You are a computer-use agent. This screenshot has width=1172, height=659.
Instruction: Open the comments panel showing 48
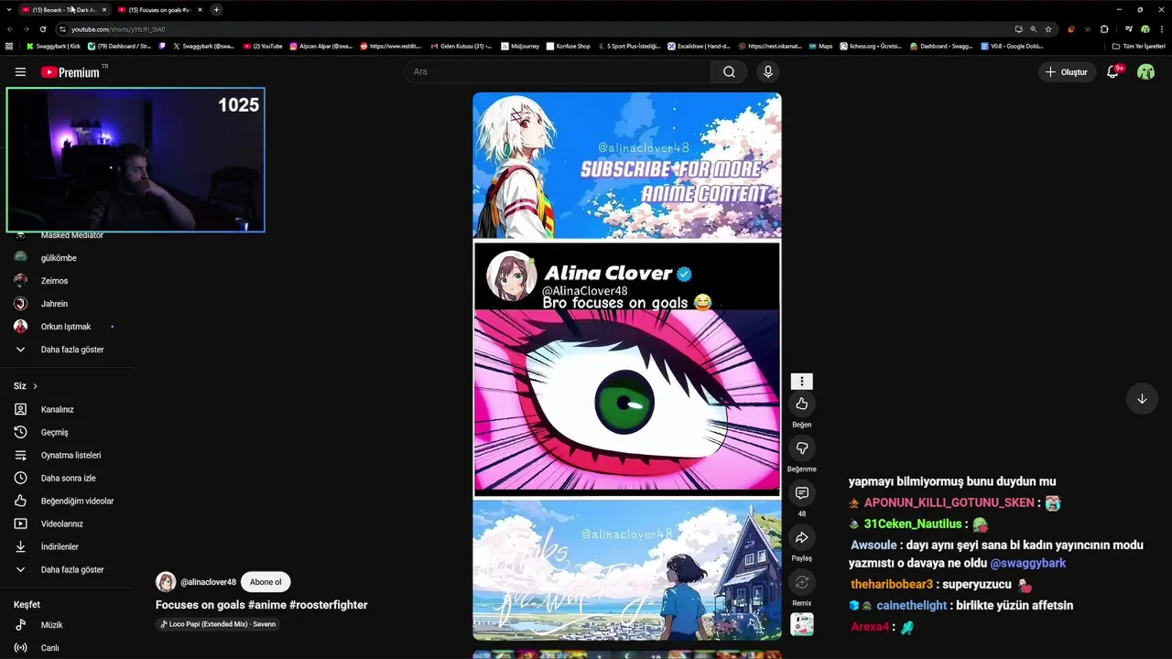pyautogui.click(x=802, y=492)
